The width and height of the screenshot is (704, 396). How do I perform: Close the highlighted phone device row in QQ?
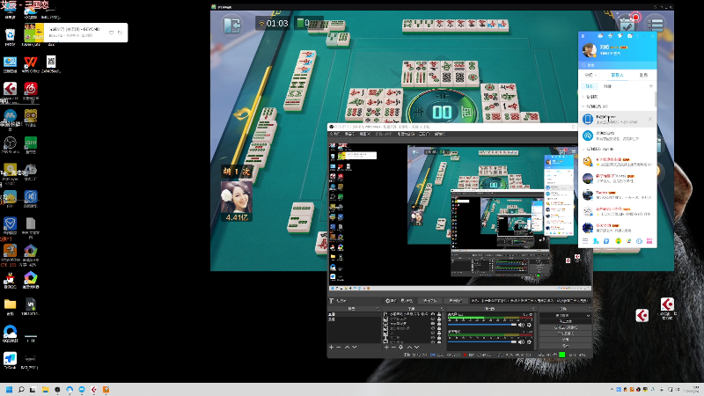click(x=650, y=119)
